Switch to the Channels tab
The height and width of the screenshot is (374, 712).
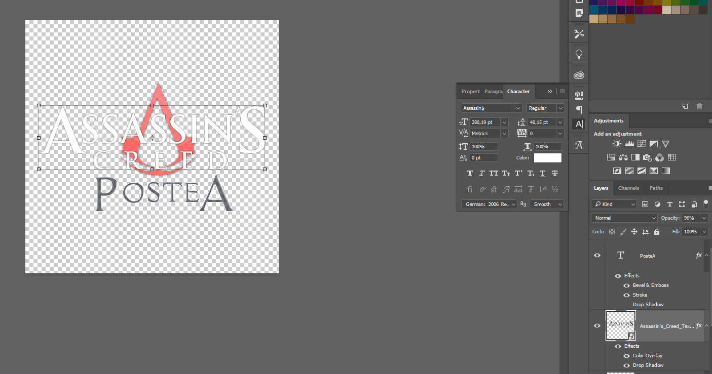click(628, 188)
